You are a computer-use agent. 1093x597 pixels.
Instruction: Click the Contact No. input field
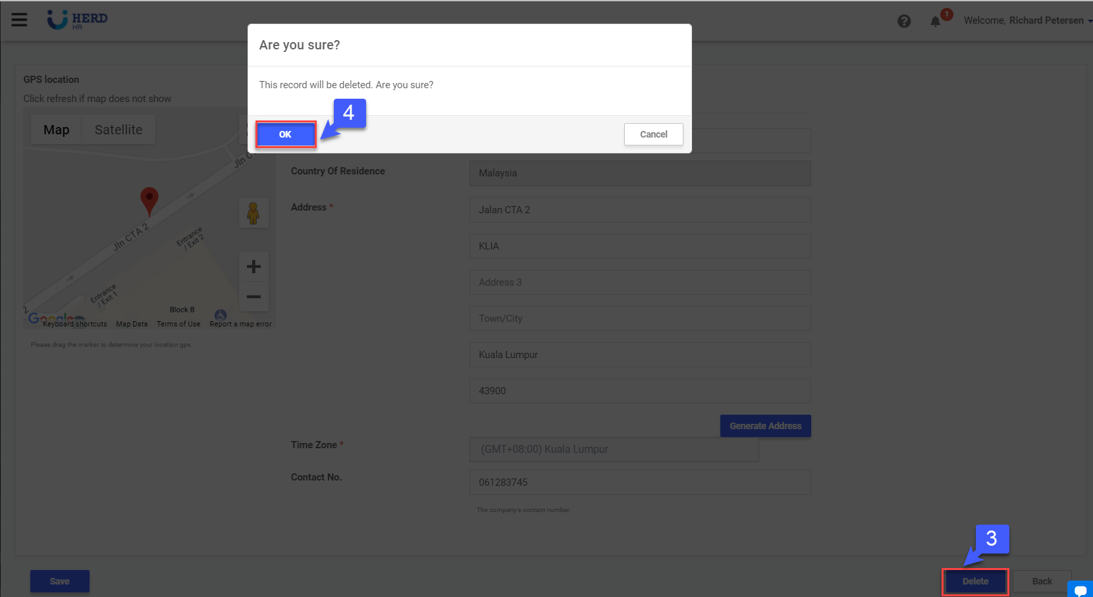pyautogui.click(x=639, y=482)
